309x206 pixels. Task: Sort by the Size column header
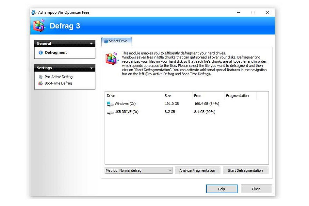(177, 96)
